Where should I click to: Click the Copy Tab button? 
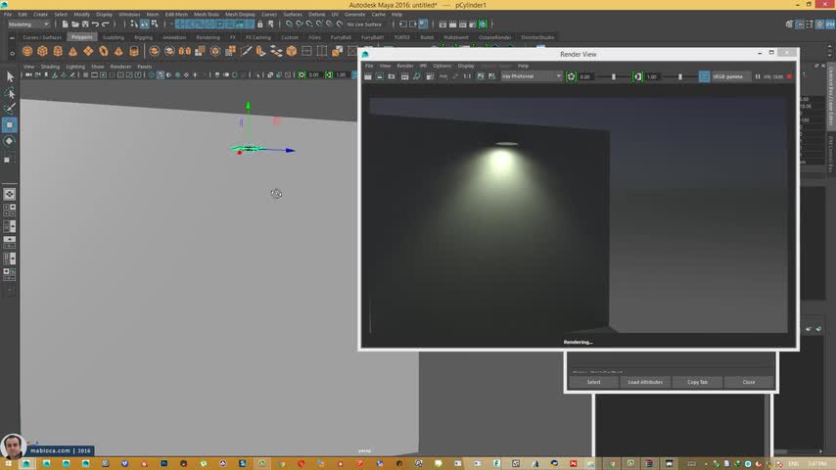click(697, 382)
